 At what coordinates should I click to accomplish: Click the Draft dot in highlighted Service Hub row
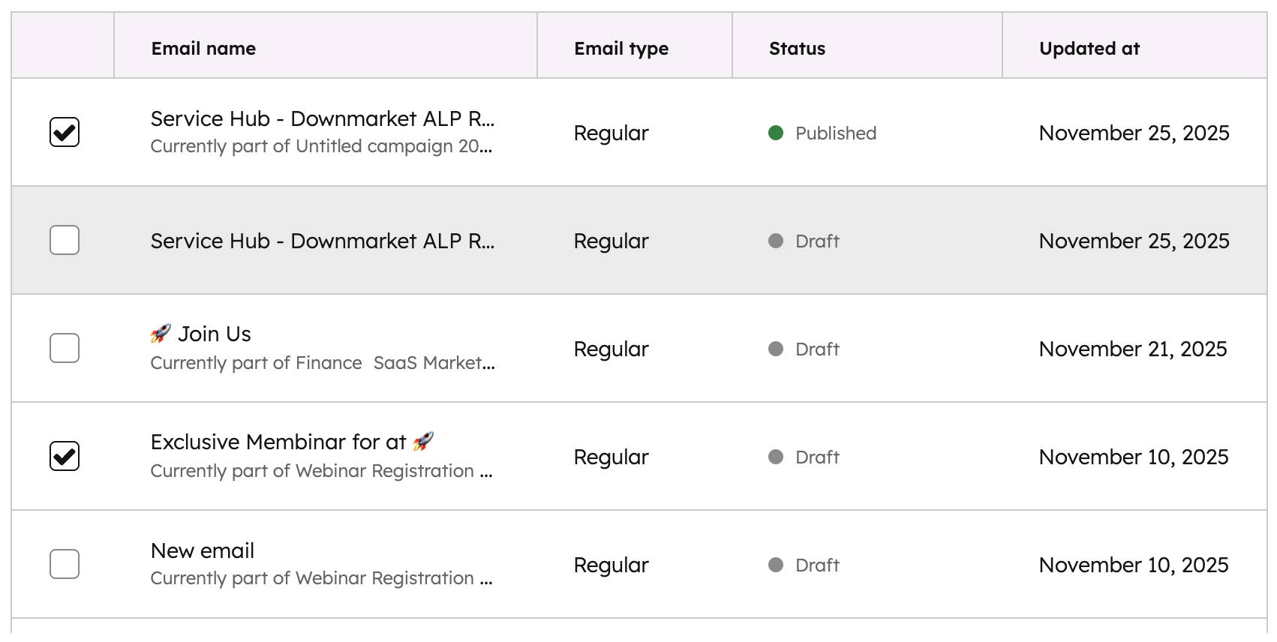[x=776, y=241]
